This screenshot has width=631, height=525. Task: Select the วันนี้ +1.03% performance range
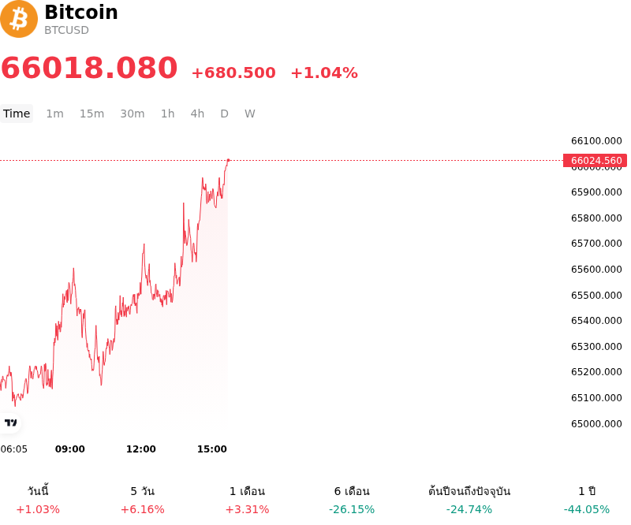coord(38,500)
